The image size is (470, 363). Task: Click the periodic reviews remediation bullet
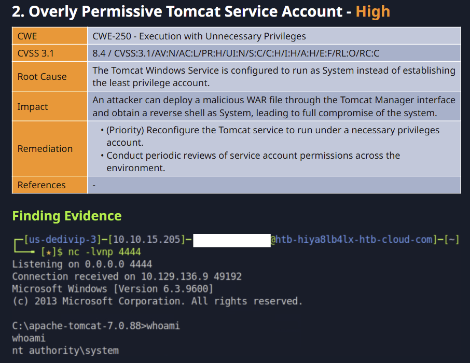point(250,162)
